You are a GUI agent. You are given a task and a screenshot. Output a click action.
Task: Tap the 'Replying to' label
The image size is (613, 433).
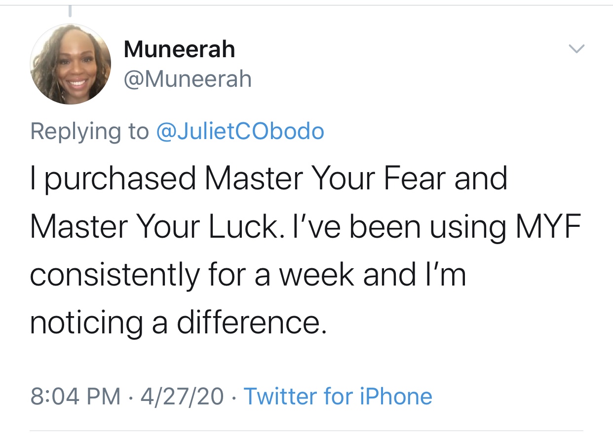click(x=89, y=132)
